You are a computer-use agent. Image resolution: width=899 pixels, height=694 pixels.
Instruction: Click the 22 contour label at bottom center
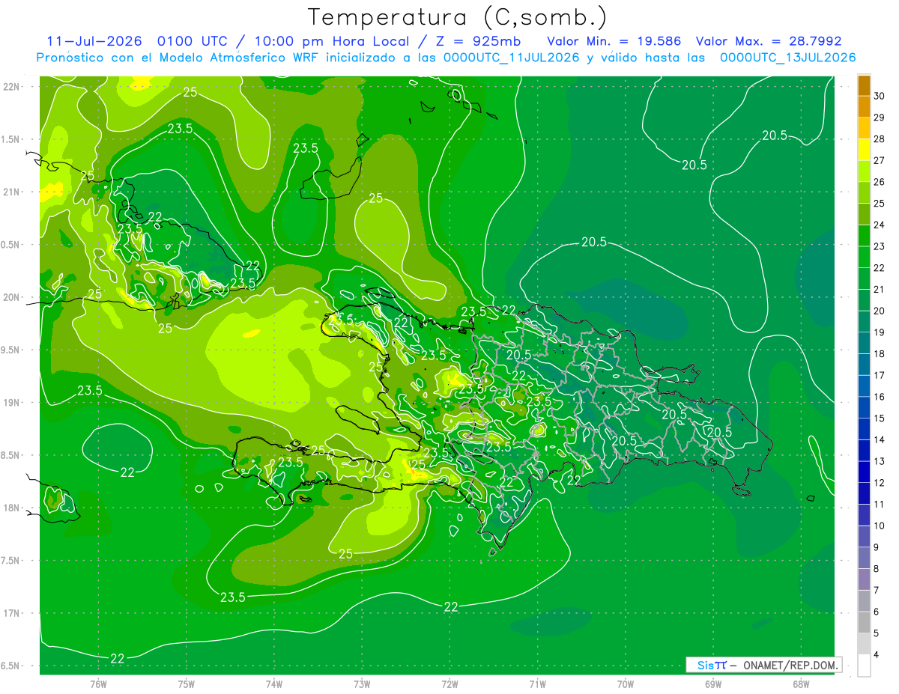pyautogui.click(x=451, y=607)
